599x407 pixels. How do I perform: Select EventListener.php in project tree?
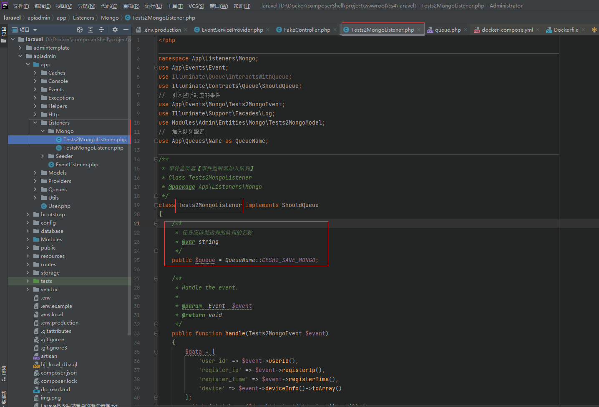(x=77, y=165)
